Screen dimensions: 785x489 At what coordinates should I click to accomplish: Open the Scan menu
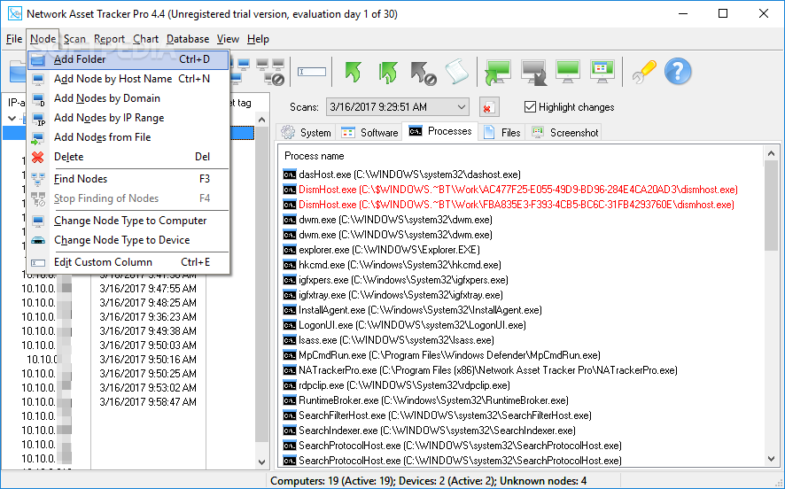[74, 39]
